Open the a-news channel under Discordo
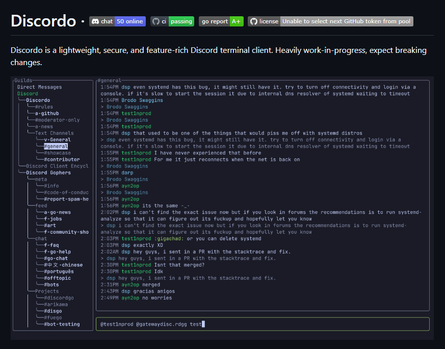This screenshot has height=349, width=445. (x=44, y=127)
